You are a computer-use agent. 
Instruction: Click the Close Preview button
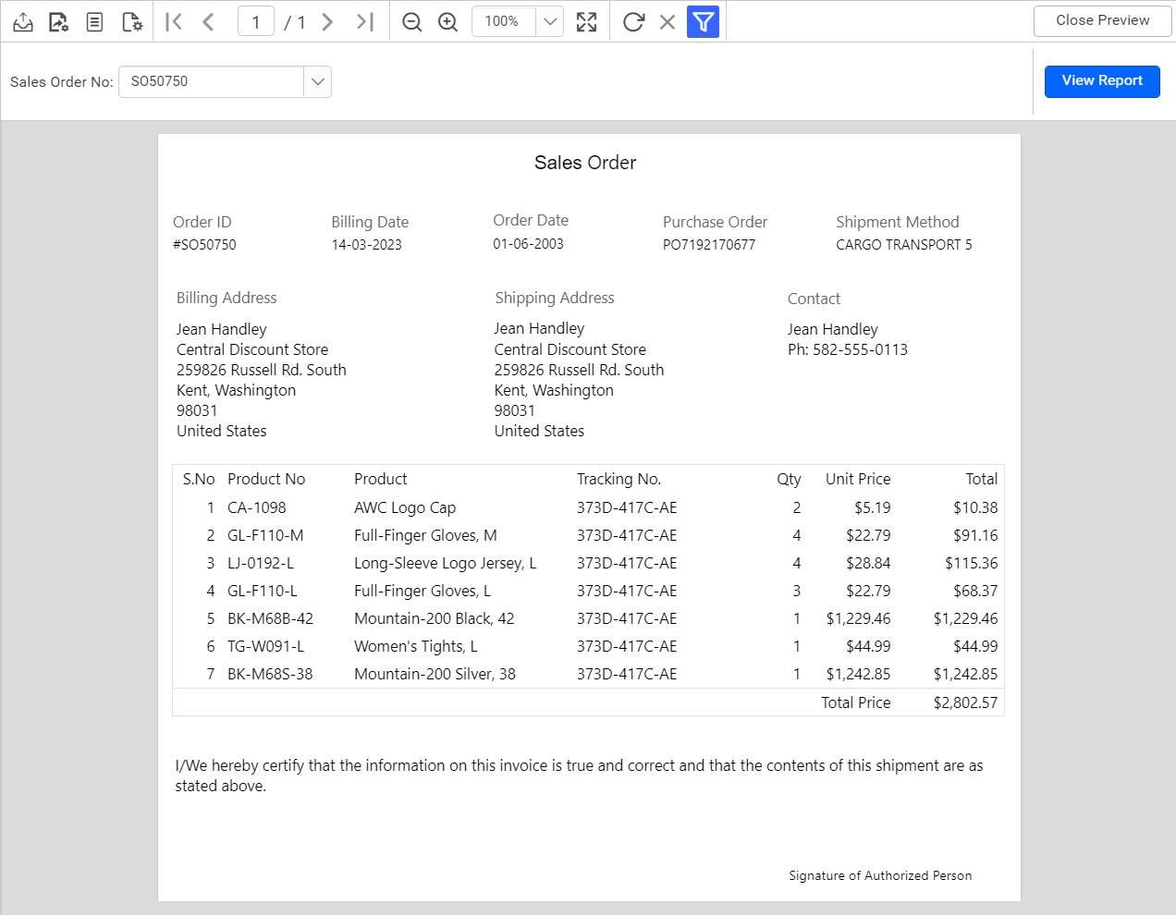tap(1101, 20)
